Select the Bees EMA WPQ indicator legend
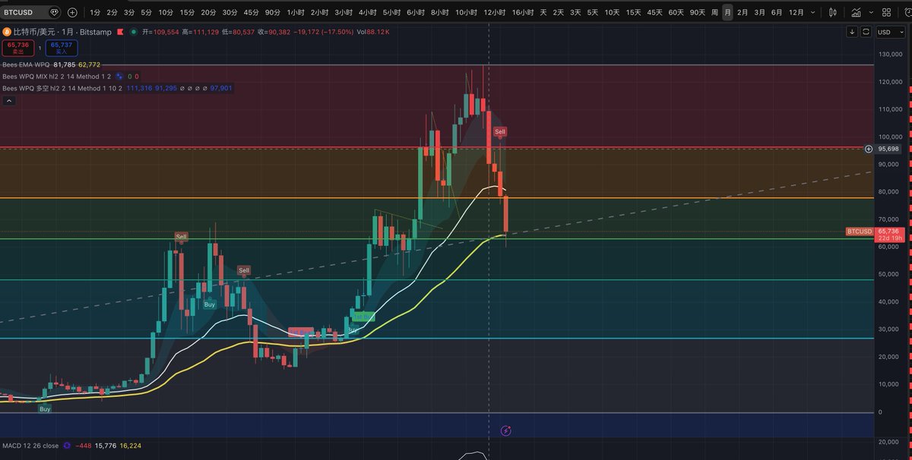The width and height of the screenshot is (912, 460). (x=26, y=65)
